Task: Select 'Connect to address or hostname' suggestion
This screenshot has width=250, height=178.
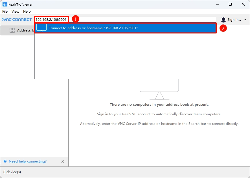Action: click(125, 28)
